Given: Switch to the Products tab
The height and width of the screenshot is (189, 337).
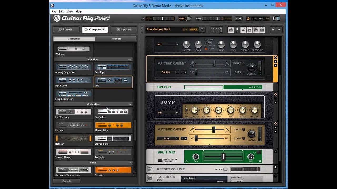Looking at the screenshot, I should pyautogui.click(x=116, y=39).
